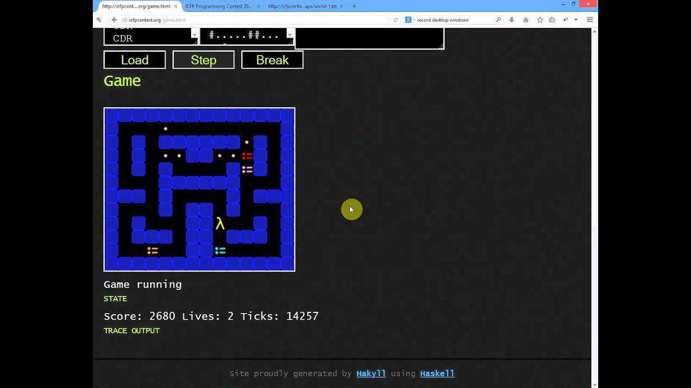Click the CDR code textarea scroll arrow
691x388 pixels.
click(x=194, y=35)
